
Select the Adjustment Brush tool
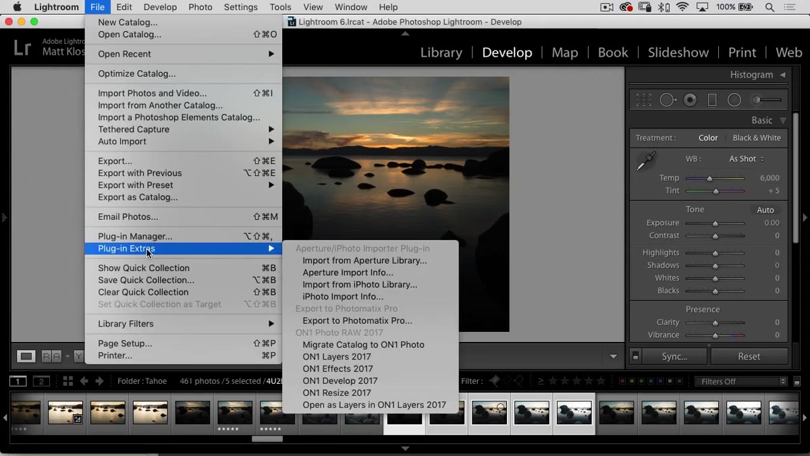coord(767,100)
